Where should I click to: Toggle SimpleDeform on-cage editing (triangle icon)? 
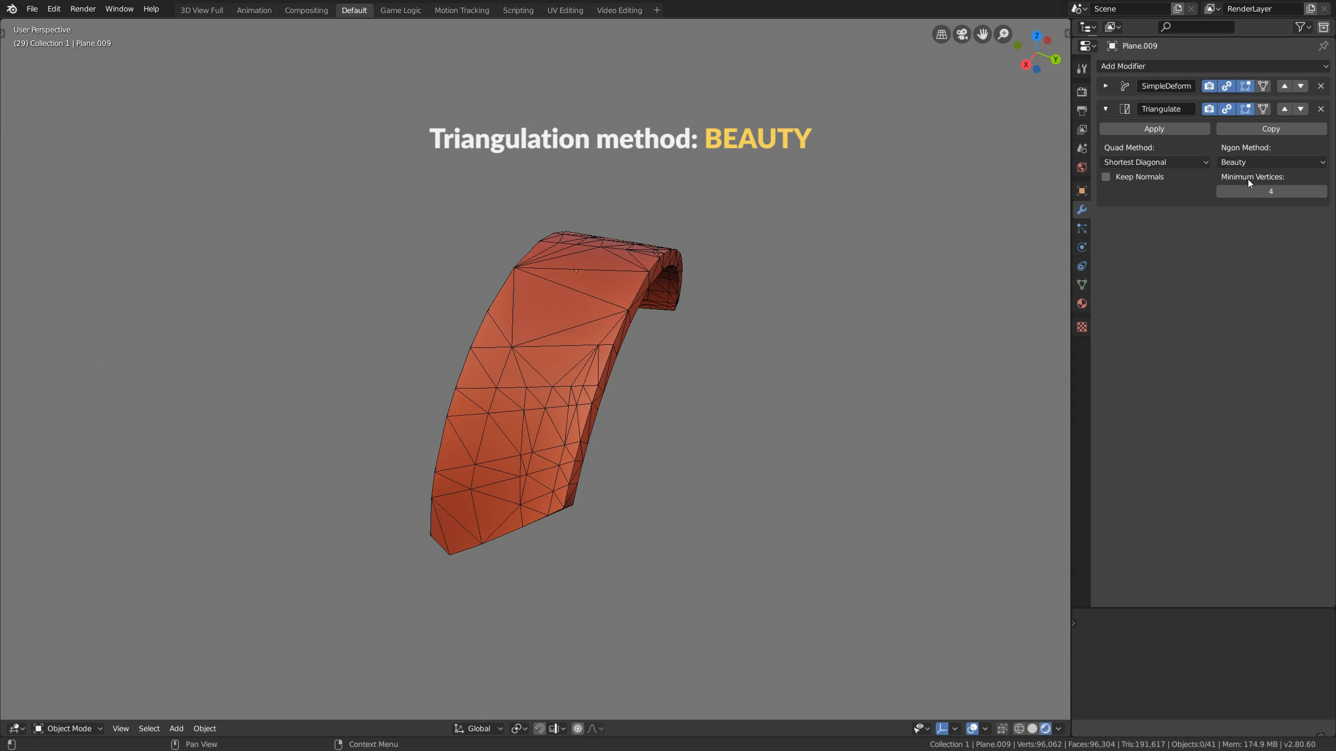click(1263, 86)
